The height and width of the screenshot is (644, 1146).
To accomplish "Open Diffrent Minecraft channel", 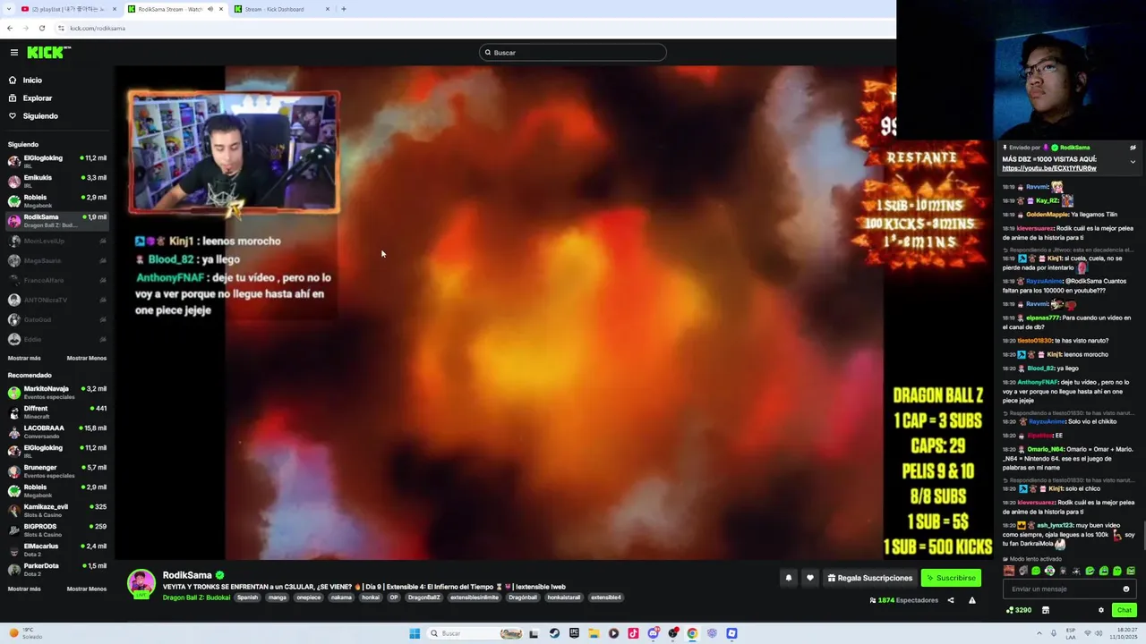I will [x=57, y=411].
